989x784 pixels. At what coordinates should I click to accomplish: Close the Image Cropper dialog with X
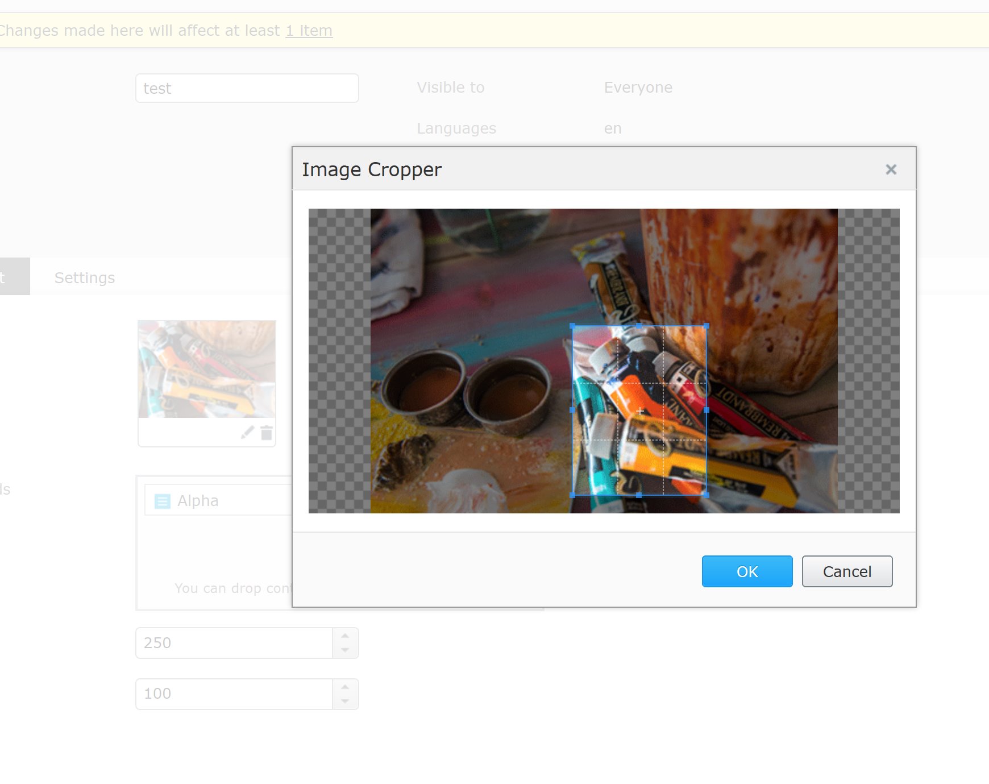(891, 169)
